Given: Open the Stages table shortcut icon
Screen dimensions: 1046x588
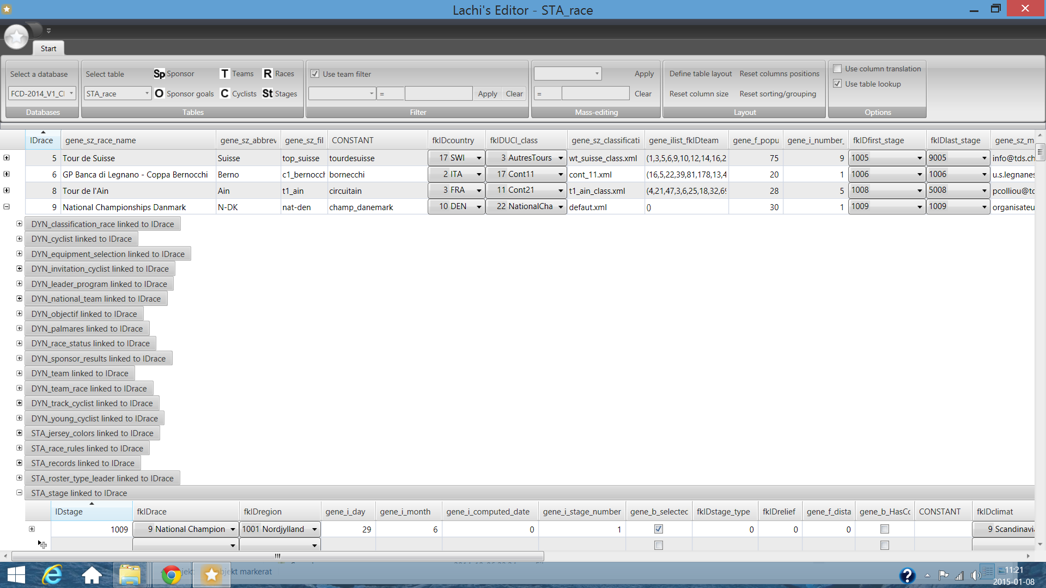Looking at the screenshot, I should click(267, 94).
